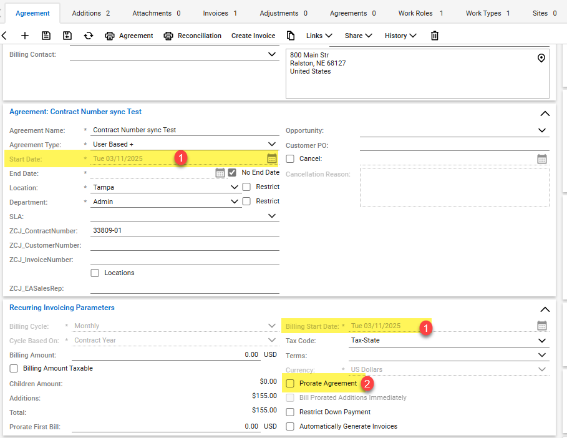Toggle the No End Date checkbox
567x438 pixels.
[x=232, y=173]
